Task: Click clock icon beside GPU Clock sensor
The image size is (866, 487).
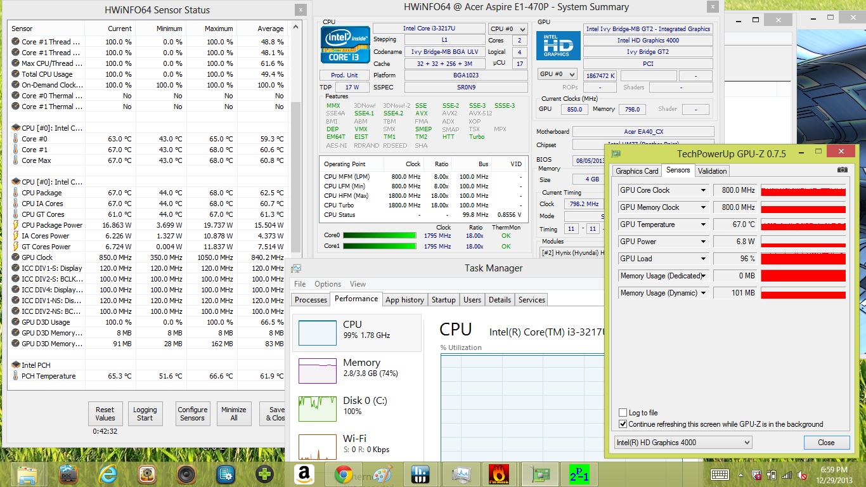Action: [x=15, y=257]
